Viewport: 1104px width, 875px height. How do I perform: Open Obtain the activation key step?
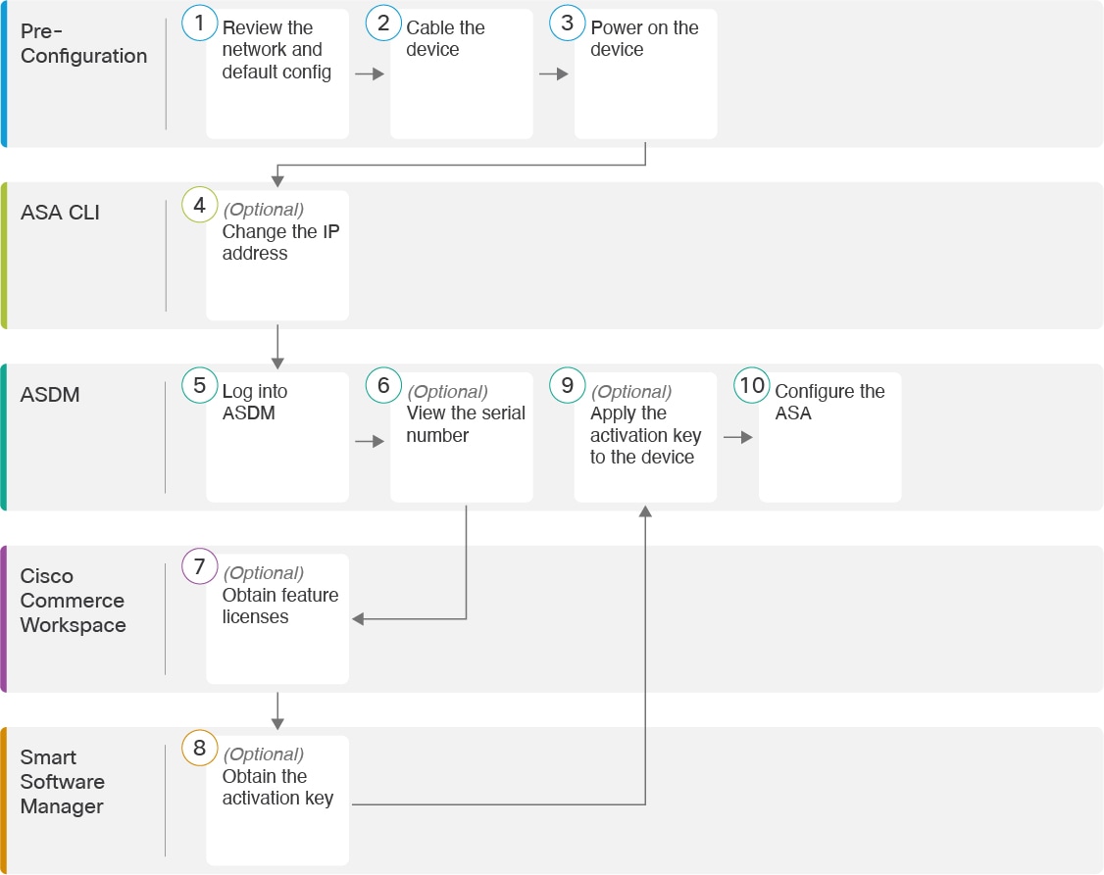point(277,801)
